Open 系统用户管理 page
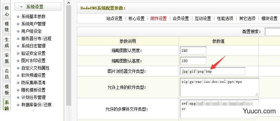This screenshot has width=280, height=121. 33,24
